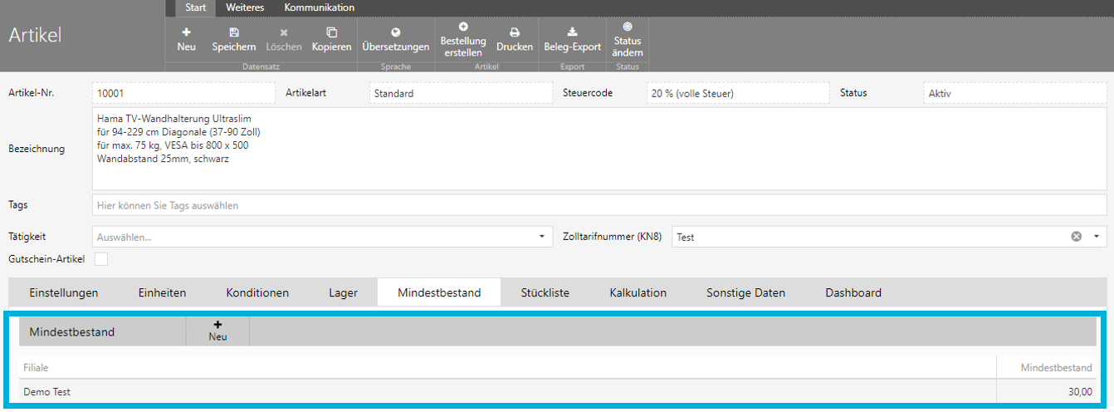Switch to the Einheiten tab
The height and width of the screenshot is (412, 1114).
tap(162, 292)
